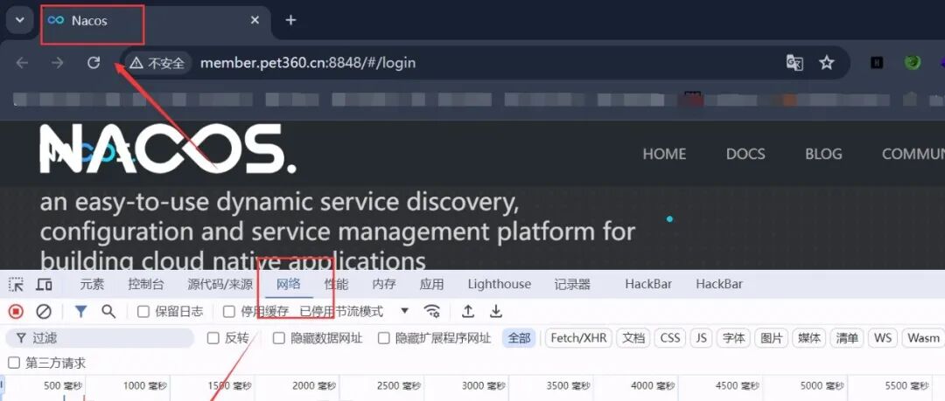
Task: Select the 全部 request type filter
Action: pyautogui.click(x=520, y=338)
